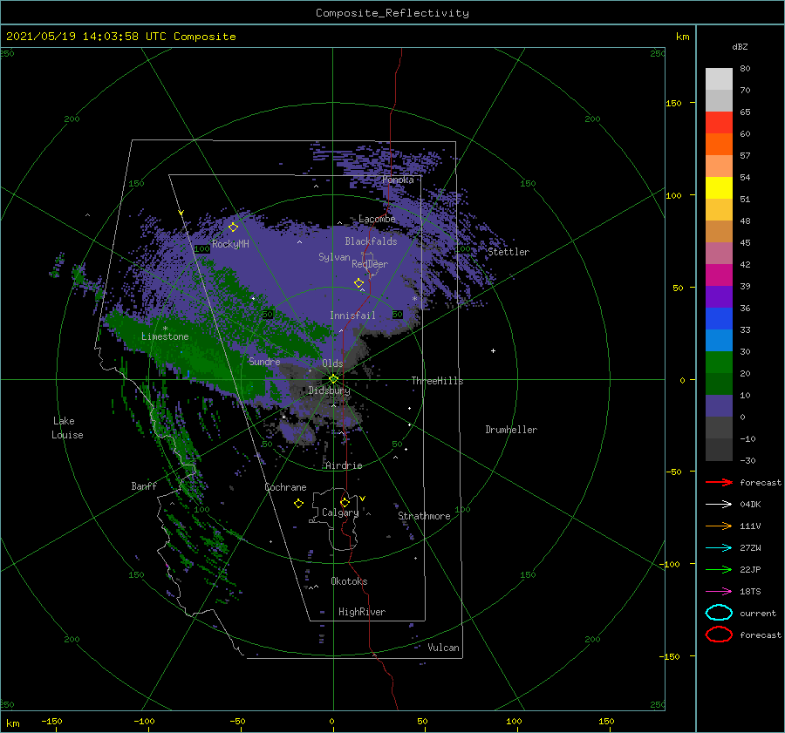
Task: Click the Calgary city label
Action: 340,512
